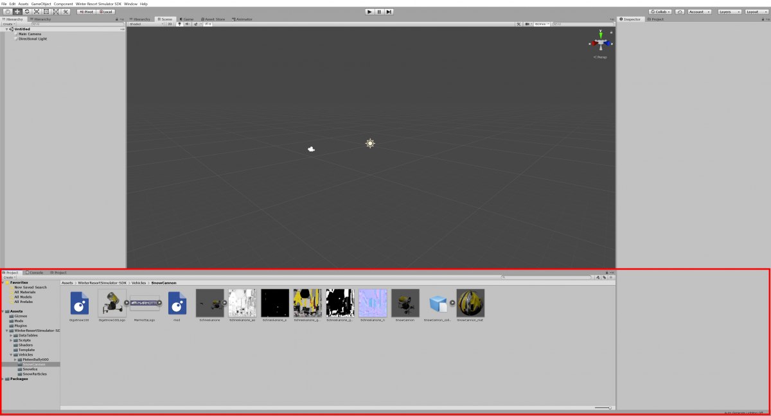The image size is (771, 416).
Task: Open the GameObject menu
Action: 41,4
